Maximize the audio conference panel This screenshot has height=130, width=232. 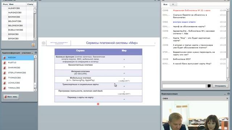[36, 53]
